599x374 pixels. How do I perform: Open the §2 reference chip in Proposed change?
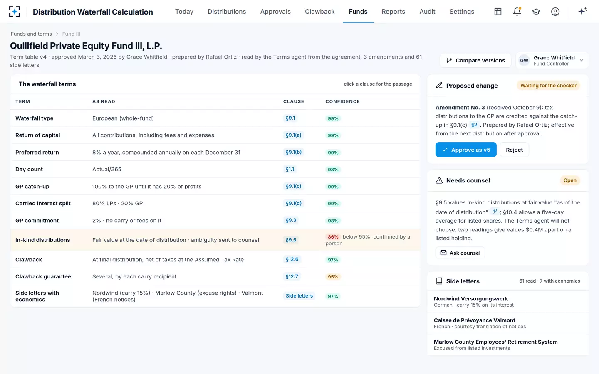(x=474, y=125)
